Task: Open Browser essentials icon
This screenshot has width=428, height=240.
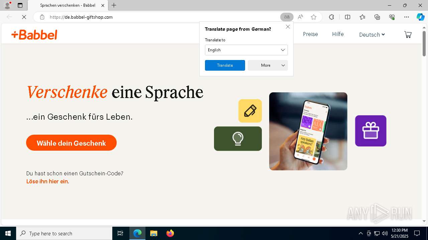Action: tap(392, 17)
